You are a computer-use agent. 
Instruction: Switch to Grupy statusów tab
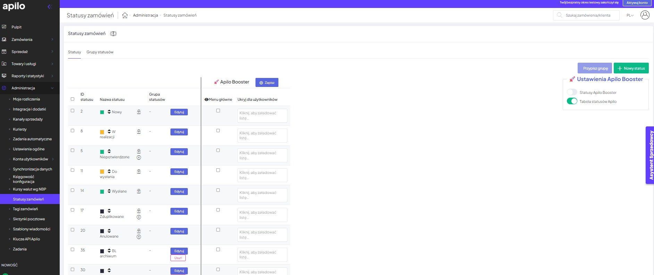(100, 52)
